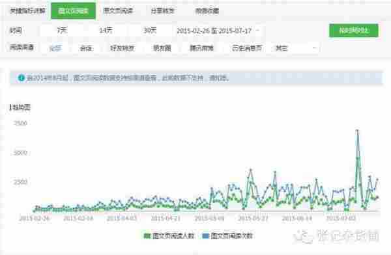
Task: Filter reading source by 全部
Action: click(x=55, y=48)
